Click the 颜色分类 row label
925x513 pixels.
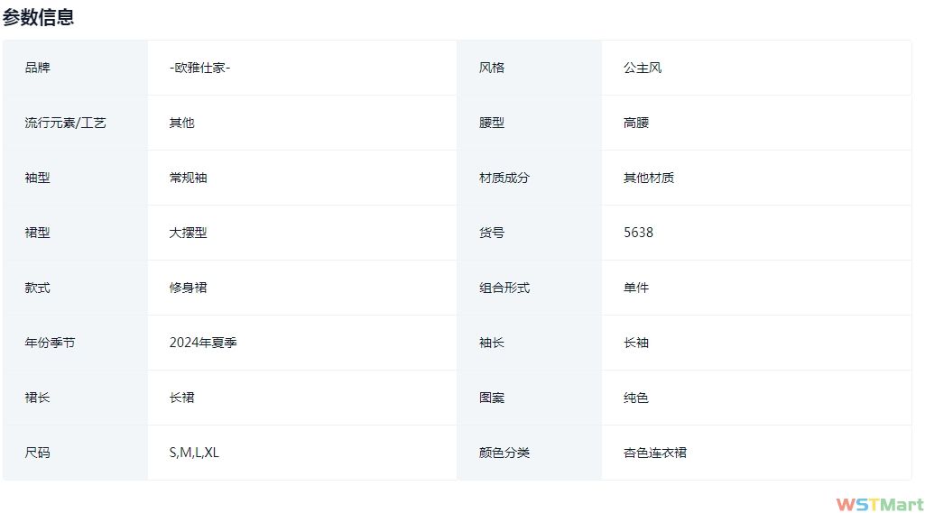tap(504, 453)
